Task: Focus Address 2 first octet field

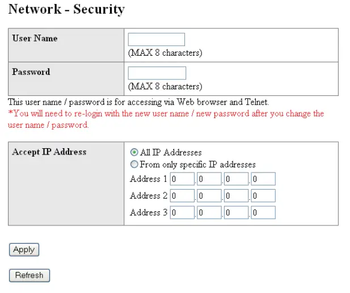Action: (x=182, y=196)
